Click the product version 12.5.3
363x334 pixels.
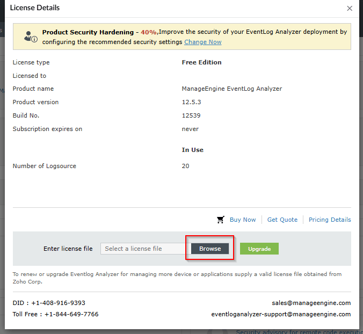click(191, 102)
